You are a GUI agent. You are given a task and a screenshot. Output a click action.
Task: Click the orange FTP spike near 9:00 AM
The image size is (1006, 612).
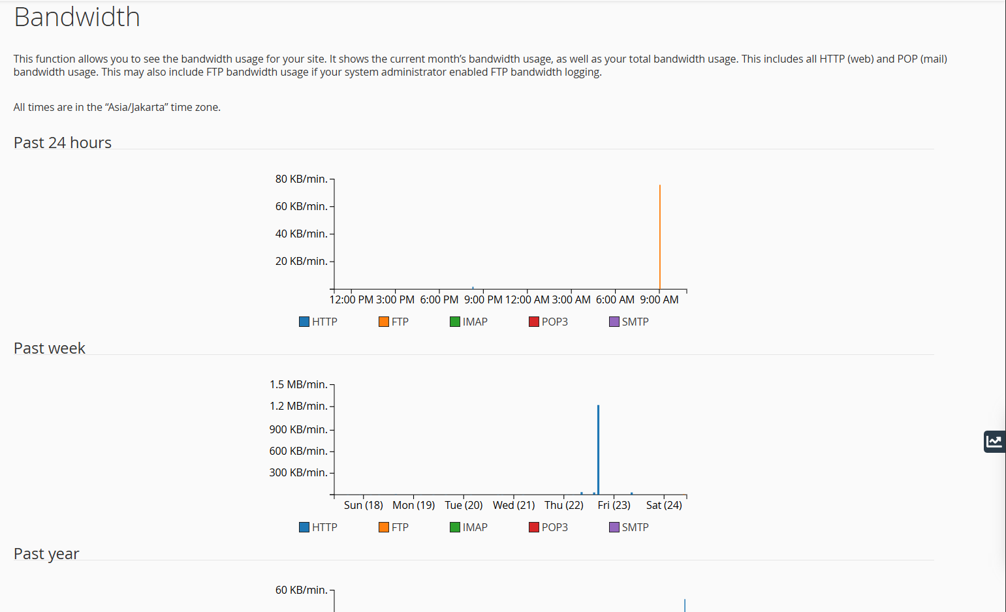click(x=660, y=237)
